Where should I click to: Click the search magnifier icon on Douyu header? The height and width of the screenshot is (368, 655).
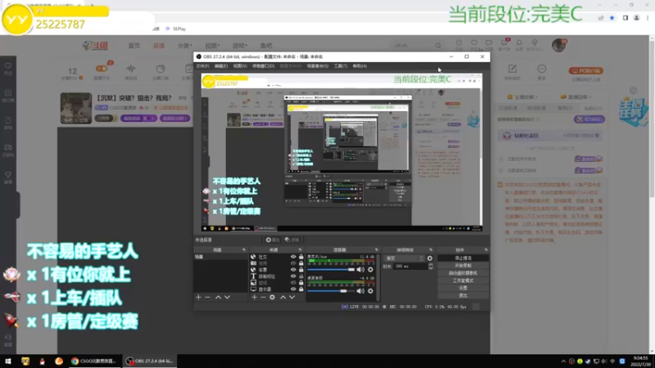tap(438, 46)
